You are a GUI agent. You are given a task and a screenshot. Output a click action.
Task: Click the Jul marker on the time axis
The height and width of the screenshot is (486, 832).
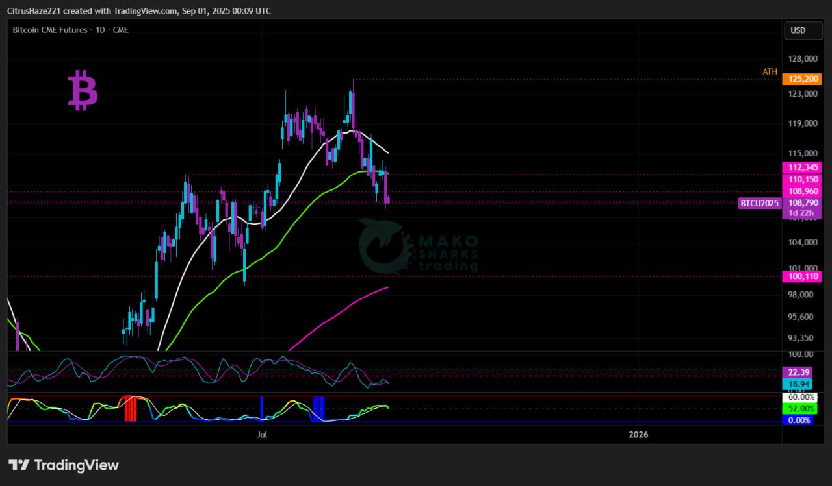[x=263, y=434]
